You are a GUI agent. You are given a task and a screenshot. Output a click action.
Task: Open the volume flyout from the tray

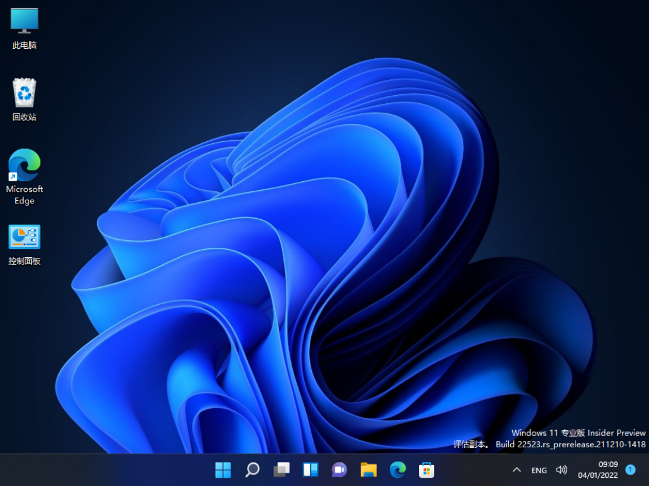pyautogui.click(x=562, y=470)
